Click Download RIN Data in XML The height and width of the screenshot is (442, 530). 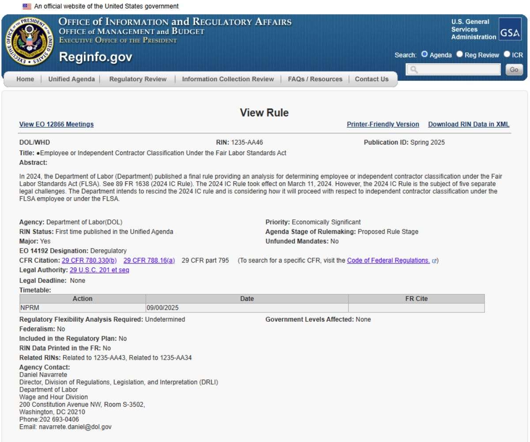point(469,125)
